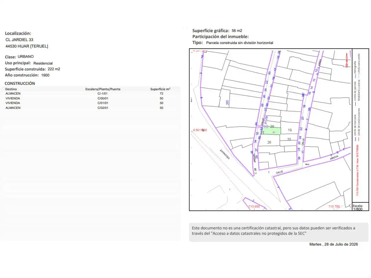Select the surface value "72"
Screen dimensions: 371x278
[x=161, y=94]
